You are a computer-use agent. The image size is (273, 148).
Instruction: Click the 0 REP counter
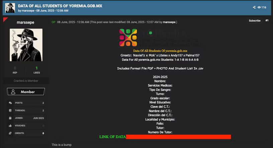click(15, 70)
